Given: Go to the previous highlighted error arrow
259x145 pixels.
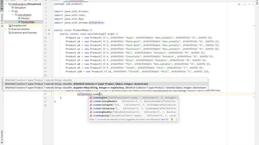Looking at the screenshot, I should (x=249, y=4).
